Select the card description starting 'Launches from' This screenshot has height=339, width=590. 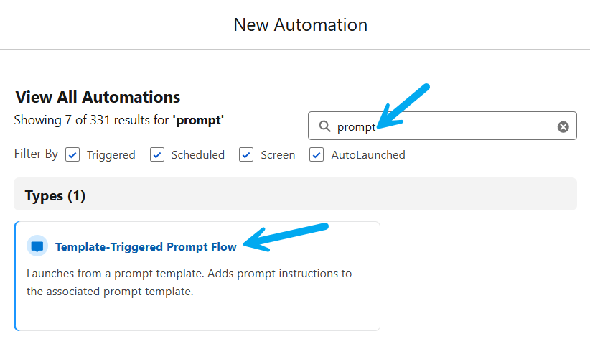pos(189,282)
